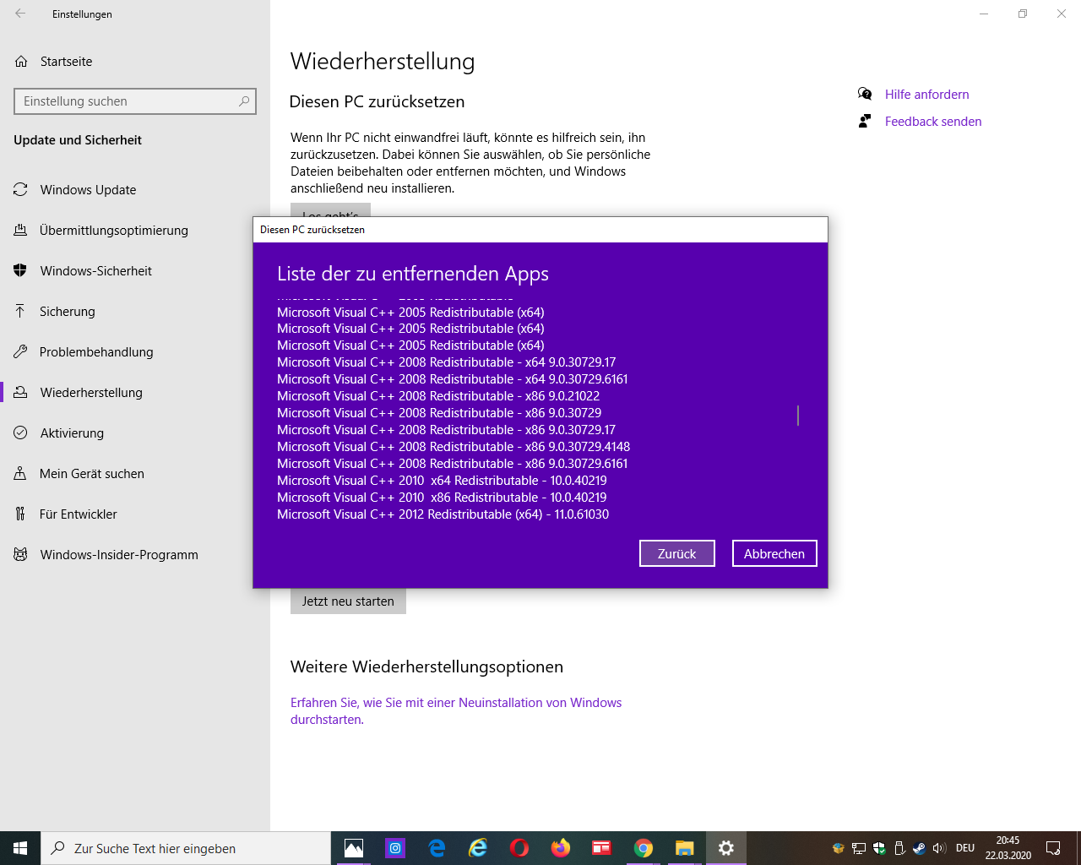Click the network tray icon
Viewport: 1081px width, 865px height.
coord(859,848)
